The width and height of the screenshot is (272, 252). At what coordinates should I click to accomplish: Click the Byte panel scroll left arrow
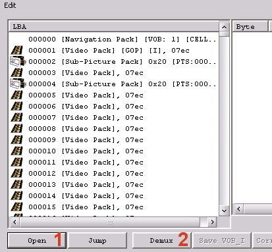(238, 209)
